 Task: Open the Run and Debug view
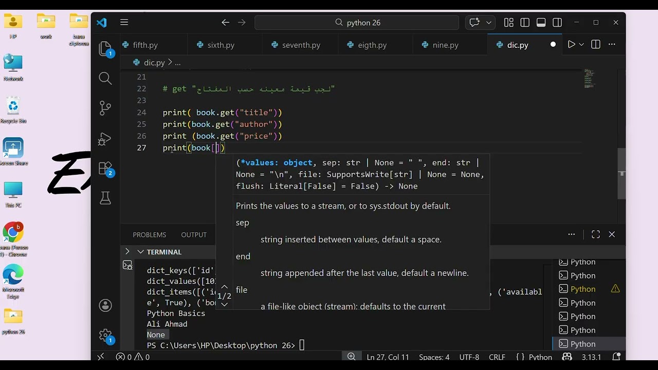click(x=105, y=138)
